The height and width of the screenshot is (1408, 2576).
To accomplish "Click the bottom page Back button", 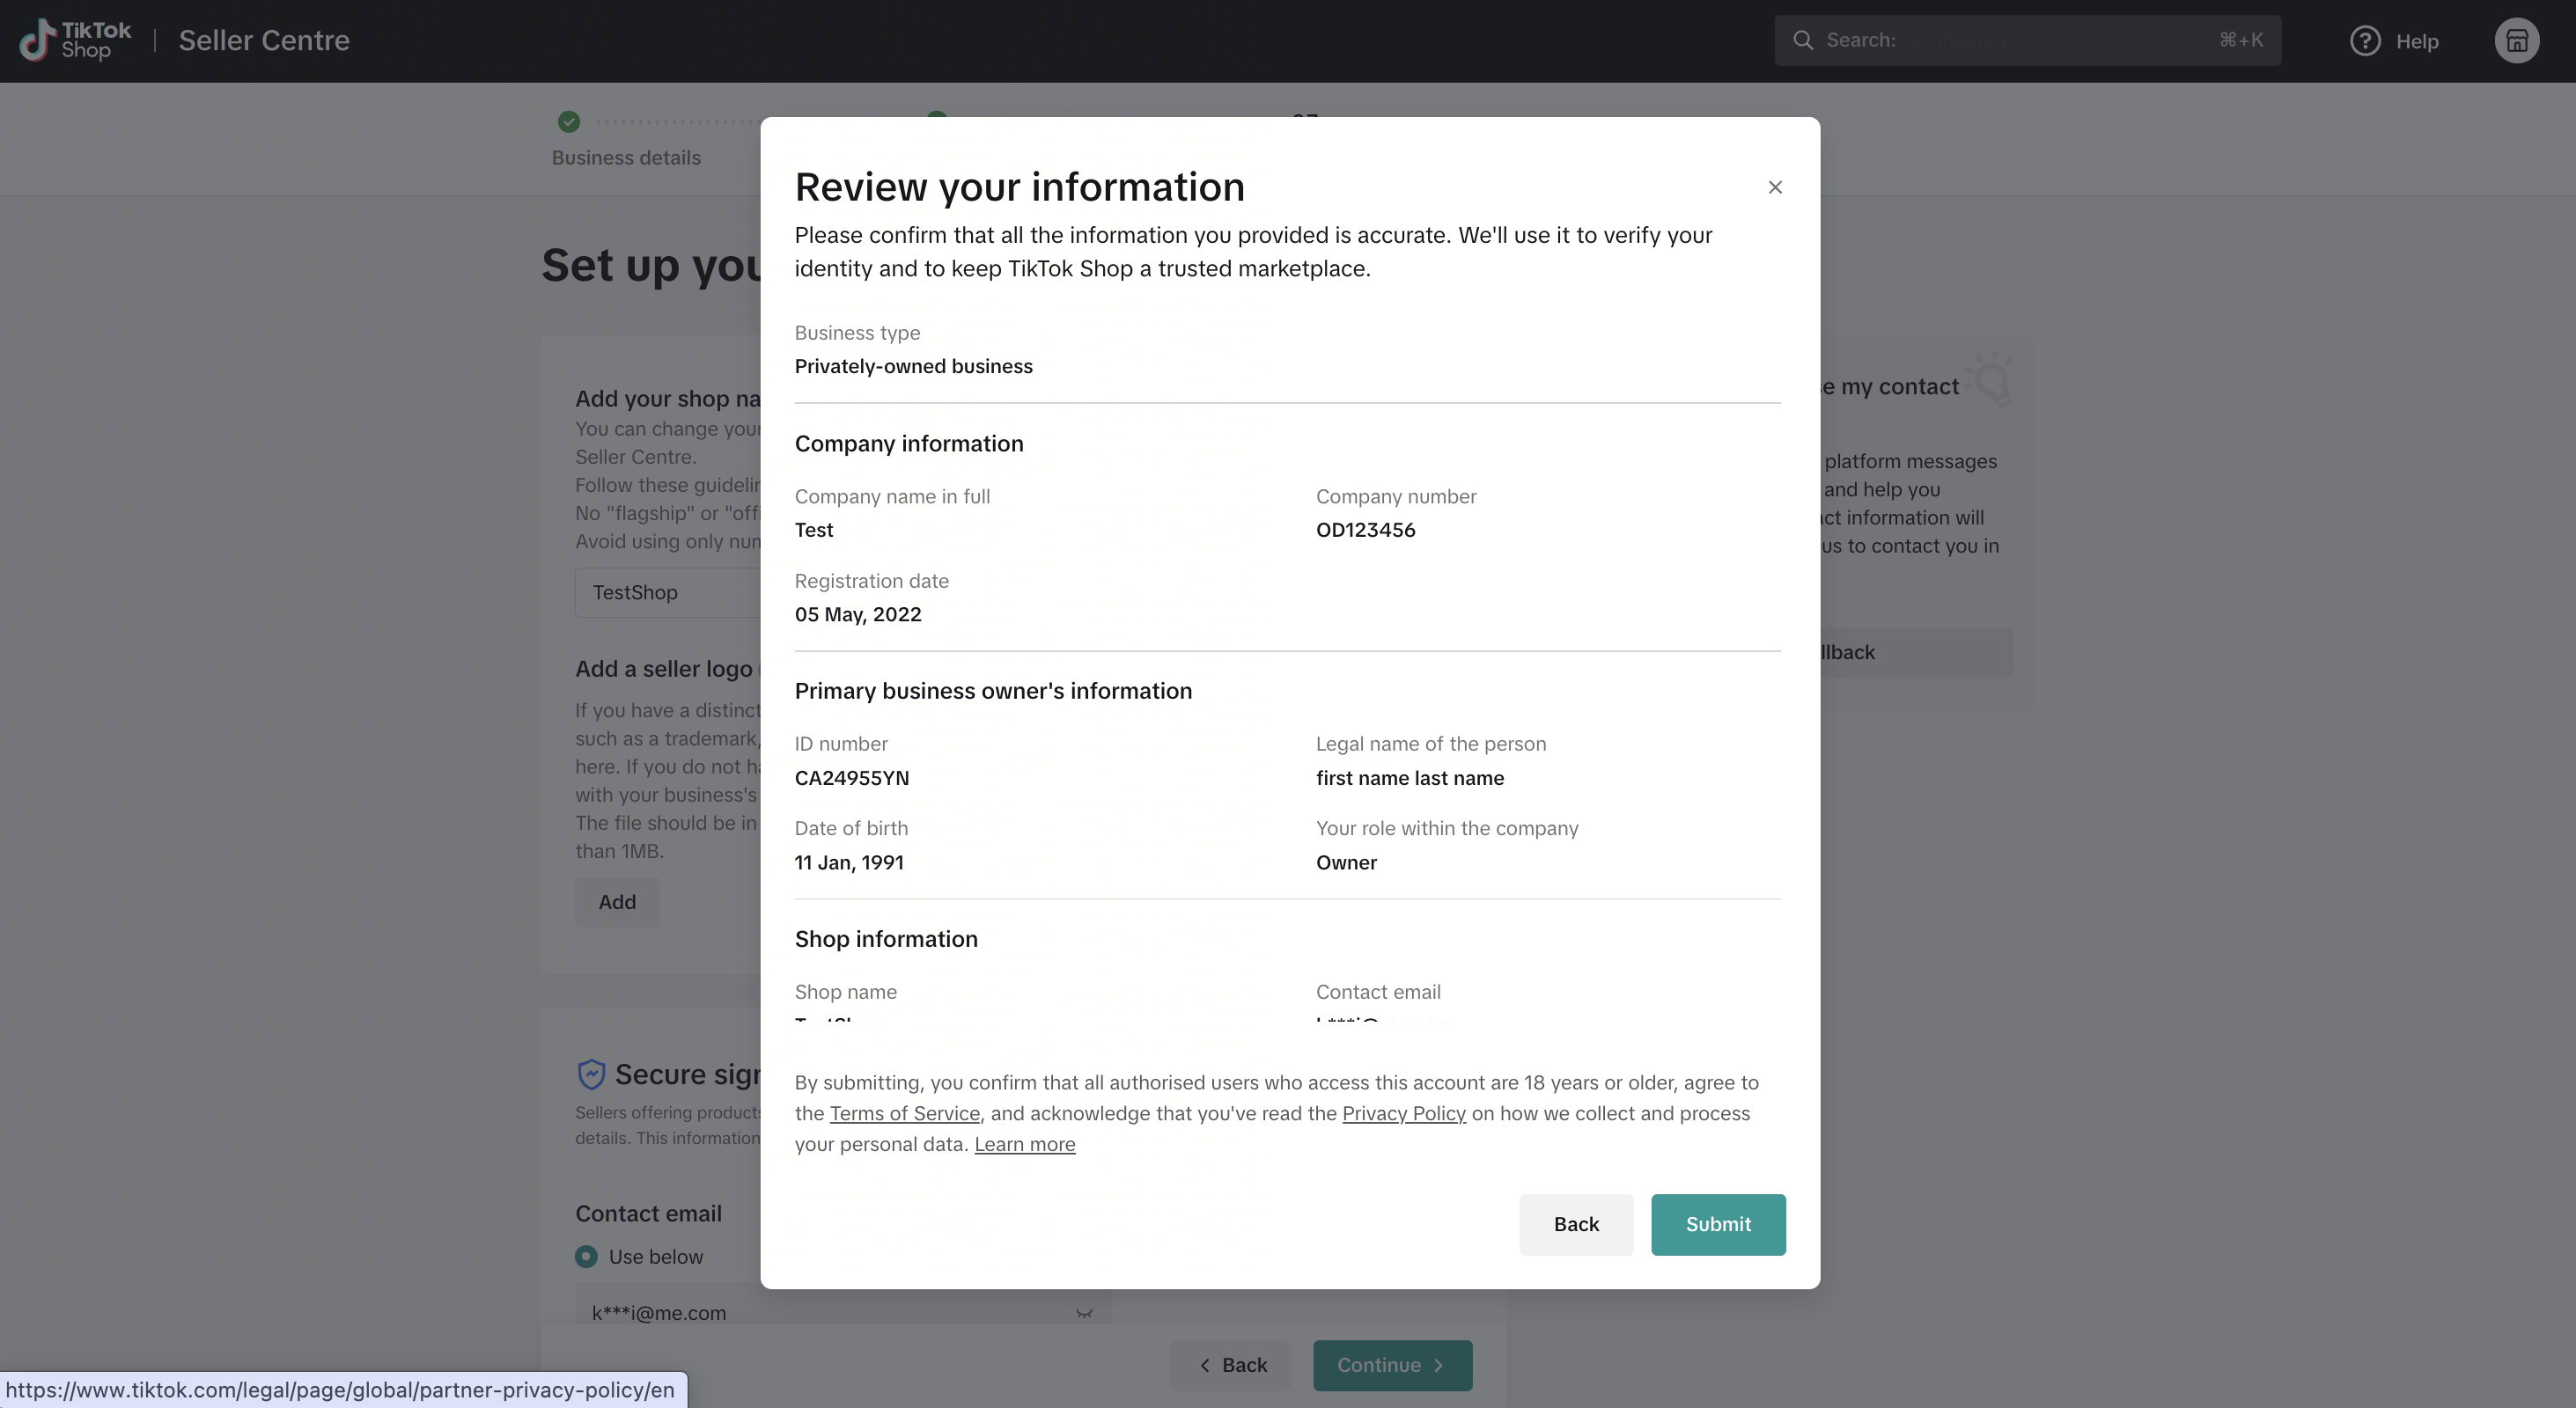I will (x=1231, y=1365).
